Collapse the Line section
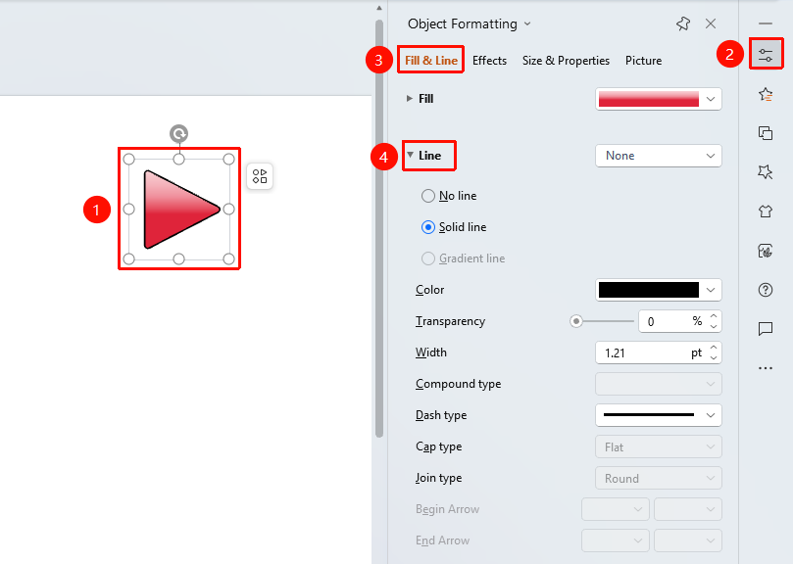793x564 pixels. point(410,155)
